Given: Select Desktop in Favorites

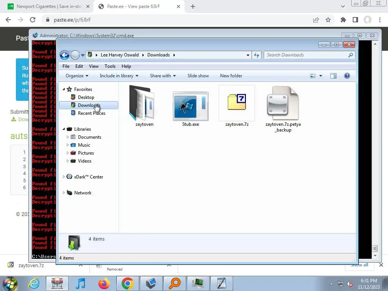Looking at the screenshot, I should coord(86,97).
